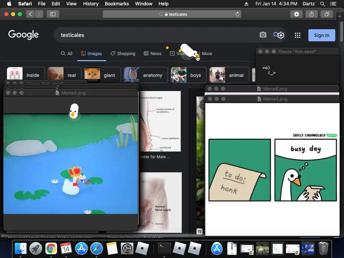
Task: Go back using Safari's back arrow
Action: point(30,14)
